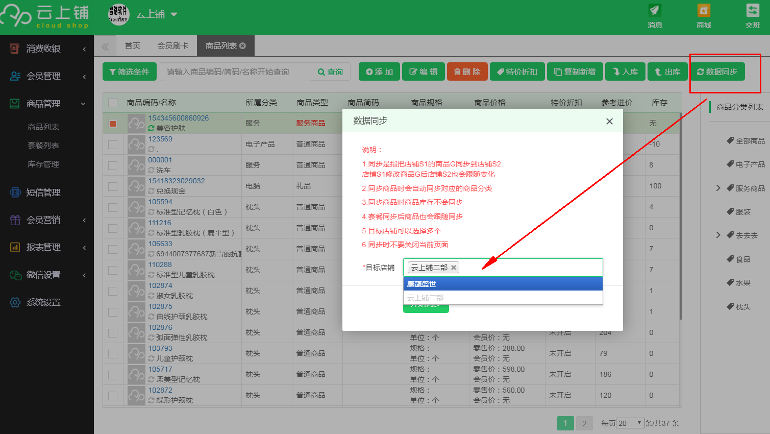The height and width of the screenshot is (434, 770).
Task: Check the row checkbox for 兑换现金
Action: 113,186
